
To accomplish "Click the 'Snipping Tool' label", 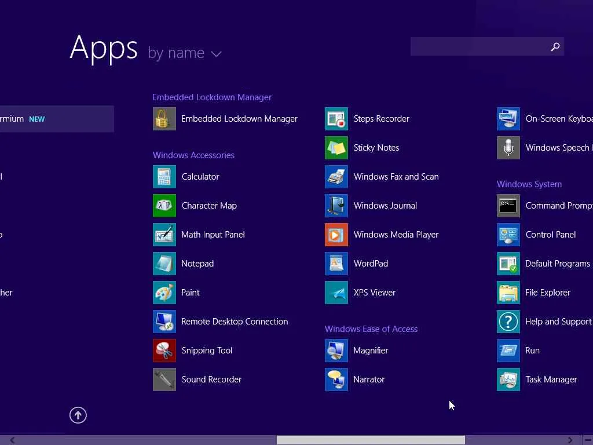I will pyautogui.click(x=207, y=351).
